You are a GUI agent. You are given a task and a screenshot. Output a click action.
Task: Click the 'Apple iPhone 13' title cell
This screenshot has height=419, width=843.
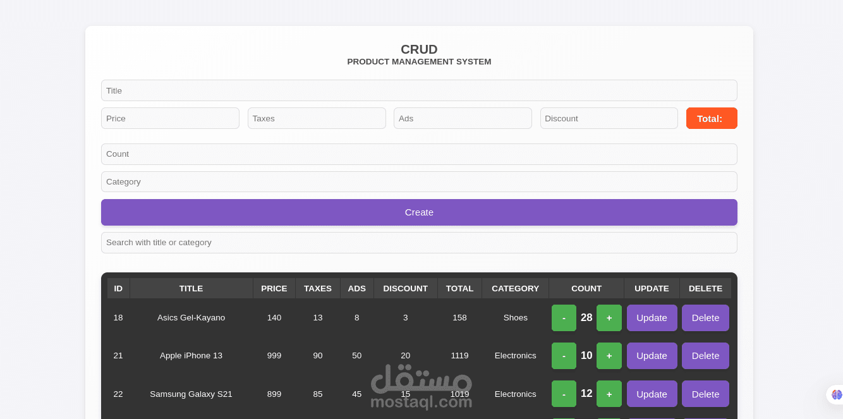click(x=191, y=356)
